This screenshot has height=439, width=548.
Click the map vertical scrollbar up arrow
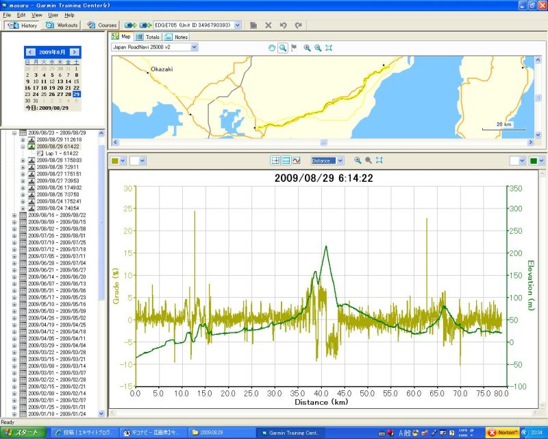(538, 60)
